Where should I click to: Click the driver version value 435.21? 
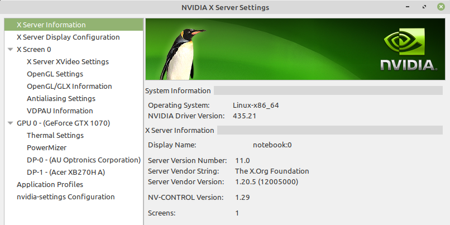point(245,116)
